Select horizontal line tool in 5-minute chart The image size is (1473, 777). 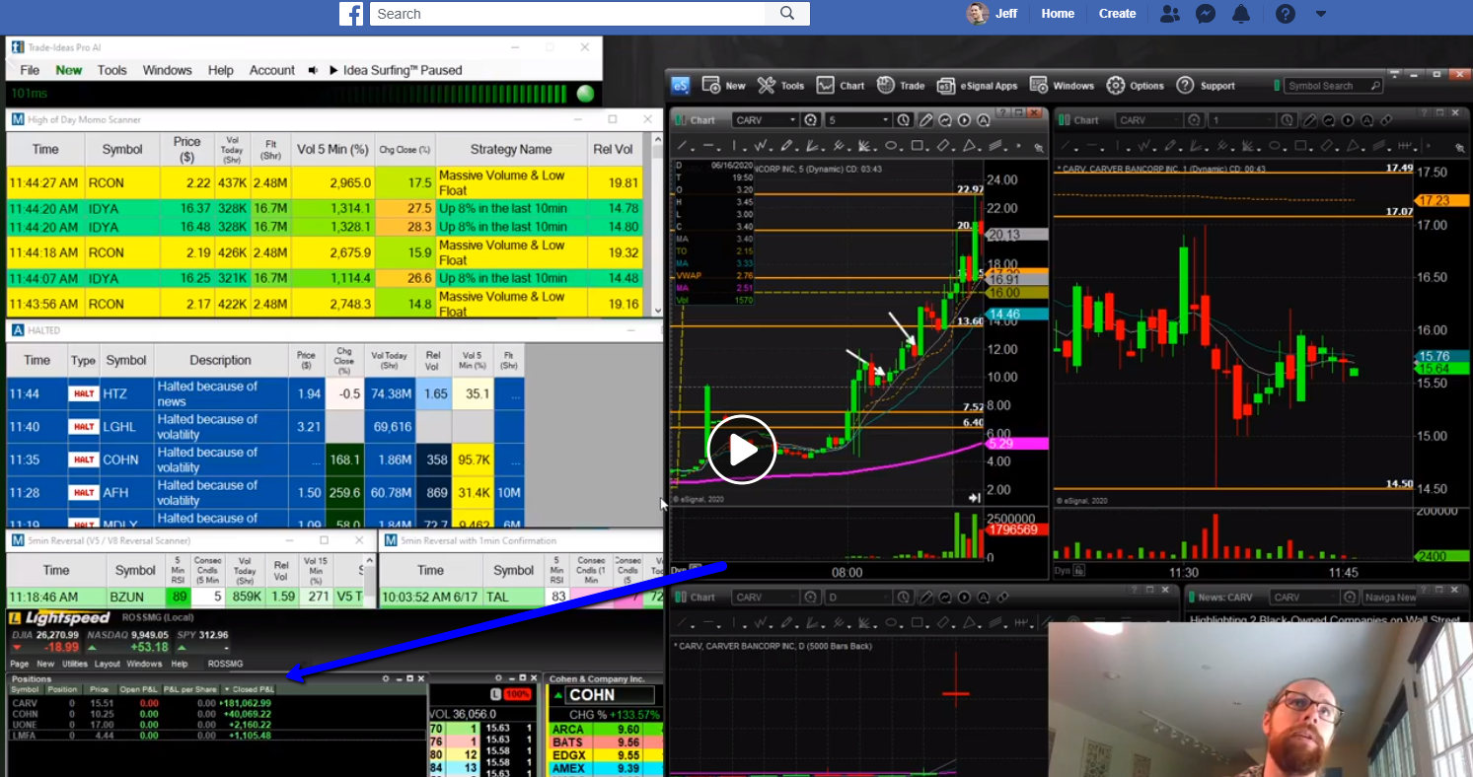click(710, 146)
